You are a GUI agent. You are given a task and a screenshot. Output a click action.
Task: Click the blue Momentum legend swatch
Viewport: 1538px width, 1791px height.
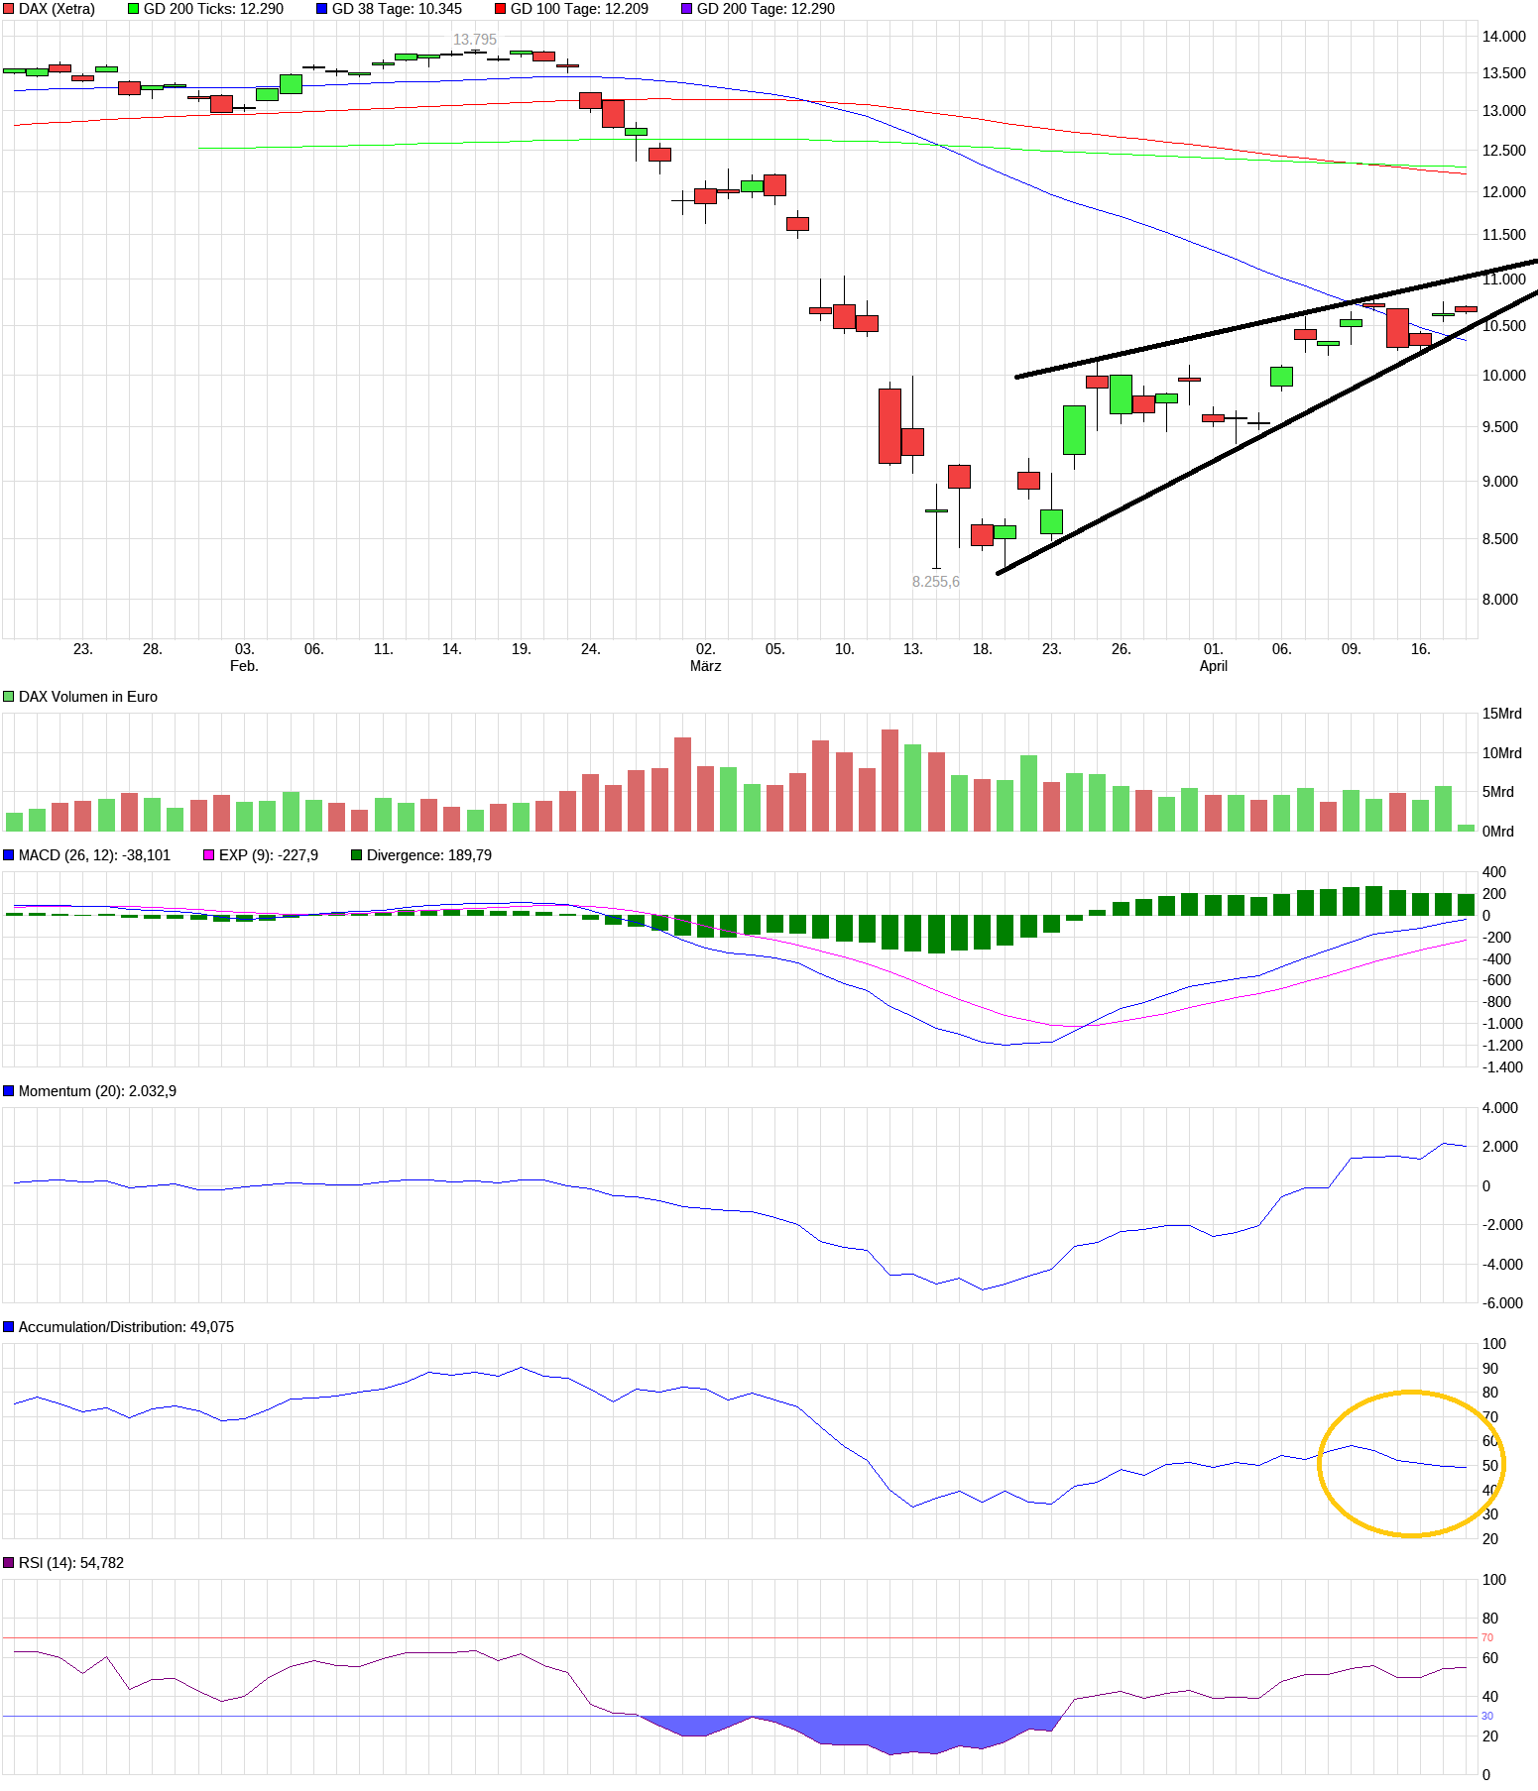point(9,1091)
